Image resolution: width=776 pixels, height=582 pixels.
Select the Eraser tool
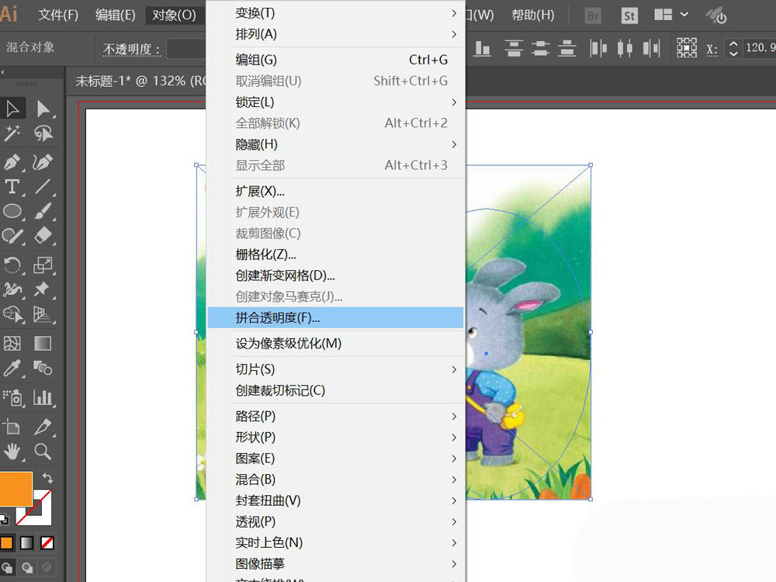(x=43, y=236)
